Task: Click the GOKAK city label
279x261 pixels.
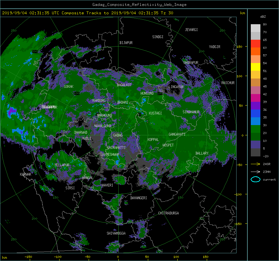Action: (x=69, y=86)
